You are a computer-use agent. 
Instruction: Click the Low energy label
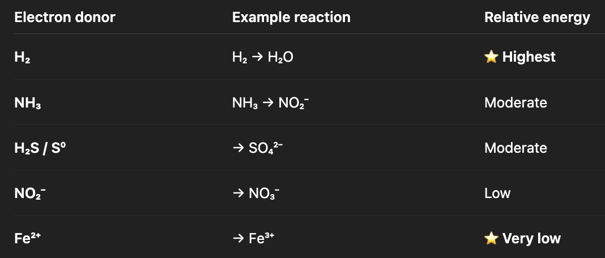click(x=497, y=193)
